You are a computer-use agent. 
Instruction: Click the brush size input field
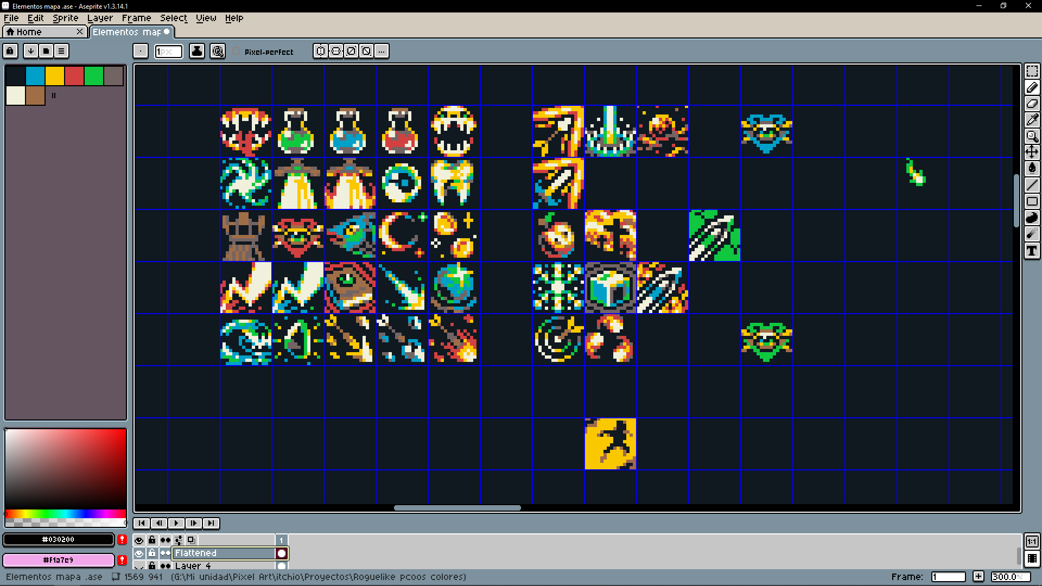pyautogui.click(x=169, y=52)
